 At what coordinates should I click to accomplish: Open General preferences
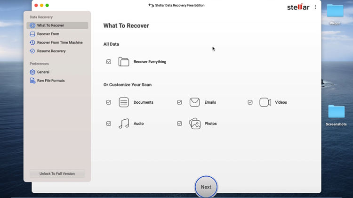57,72
